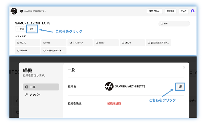Click the 組織名 label text
The width and height of the screenshot is (206, 123).
(x=72, y=86)
